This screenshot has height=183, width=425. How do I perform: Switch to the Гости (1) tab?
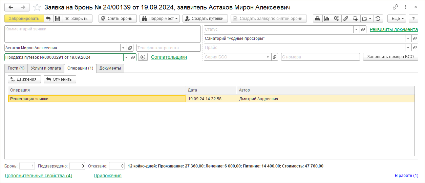(16, 68)
